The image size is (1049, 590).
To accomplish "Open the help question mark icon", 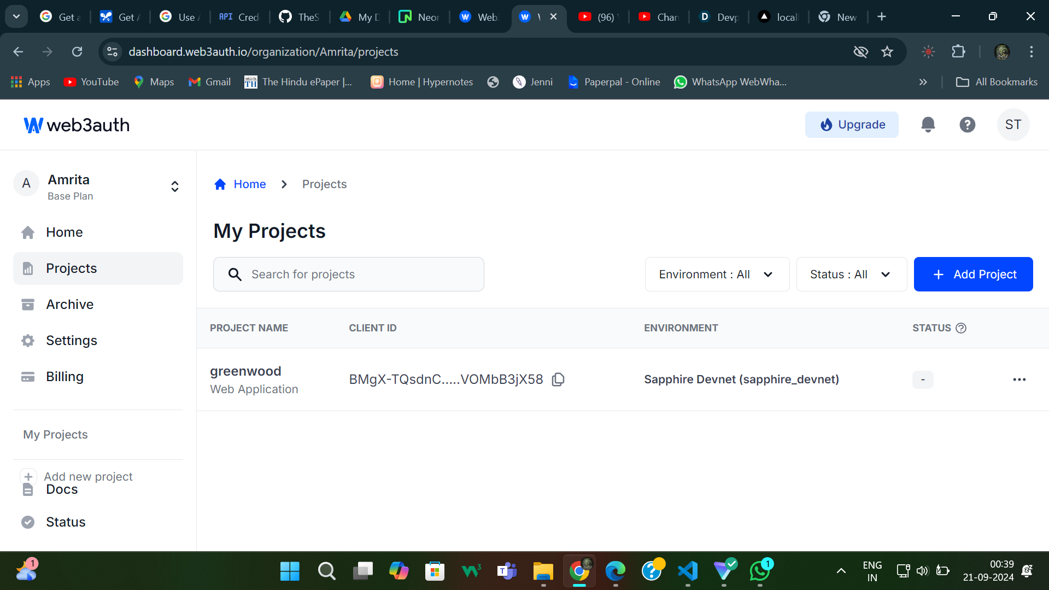I will click(967, 125).
